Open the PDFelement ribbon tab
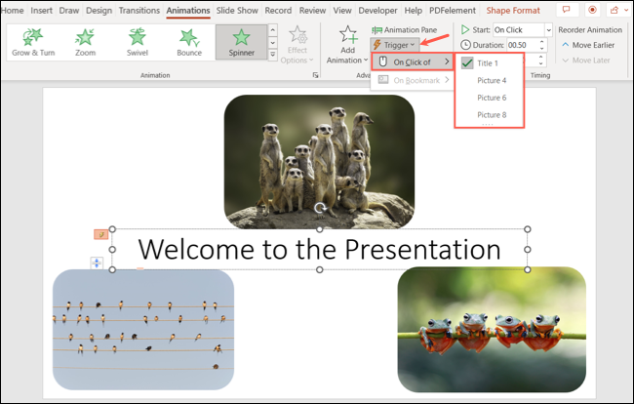634x404 pixels. pyautogui.click(x=453, y=11)
